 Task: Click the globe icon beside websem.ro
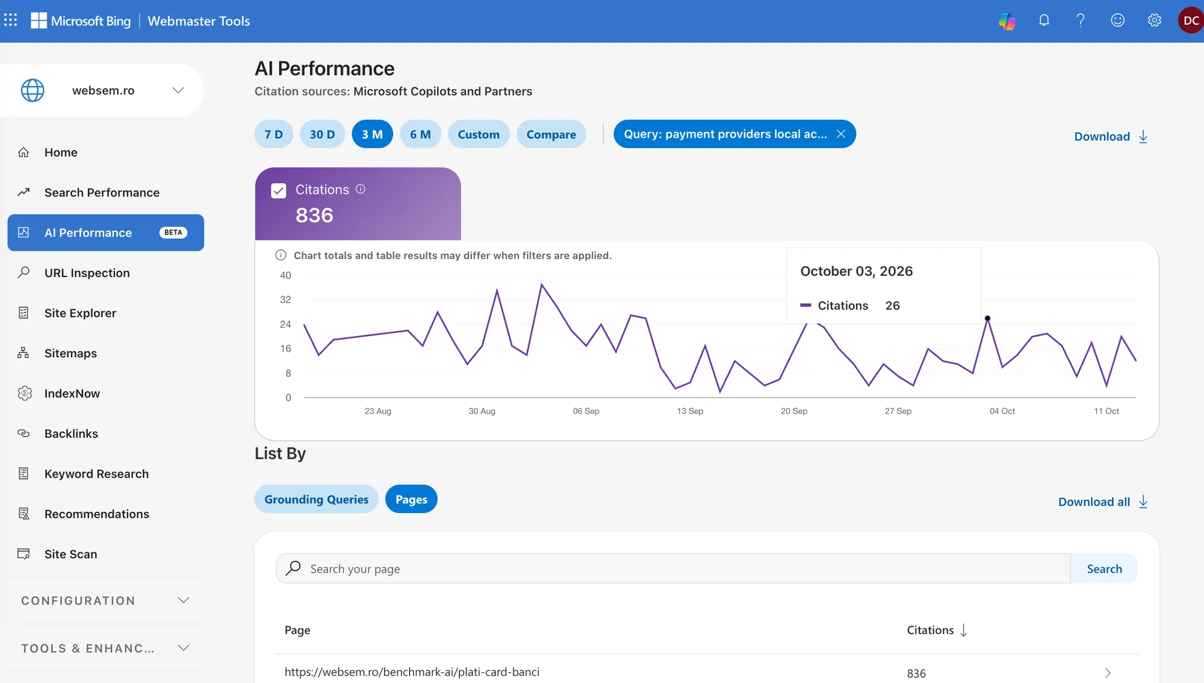point(33,90)
